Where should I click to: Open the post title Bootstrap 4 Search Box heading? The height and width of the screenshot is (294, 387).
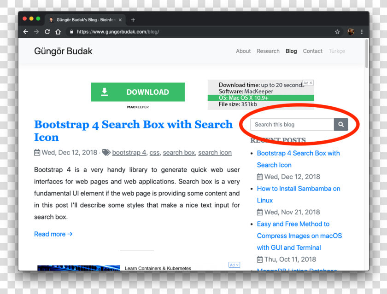tap(133, 131)
